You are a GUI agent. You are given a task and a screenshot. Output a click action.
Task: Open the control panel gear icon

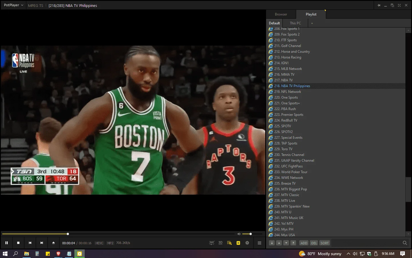click(x=247, y=243)
